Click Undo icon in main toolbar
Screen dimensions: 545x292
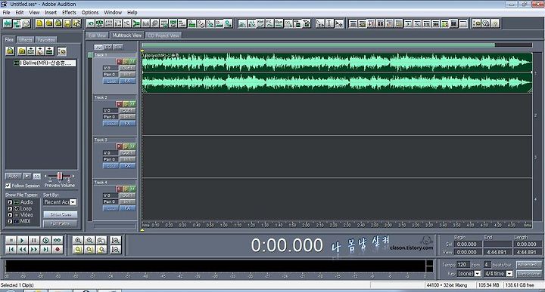(90, 23)
